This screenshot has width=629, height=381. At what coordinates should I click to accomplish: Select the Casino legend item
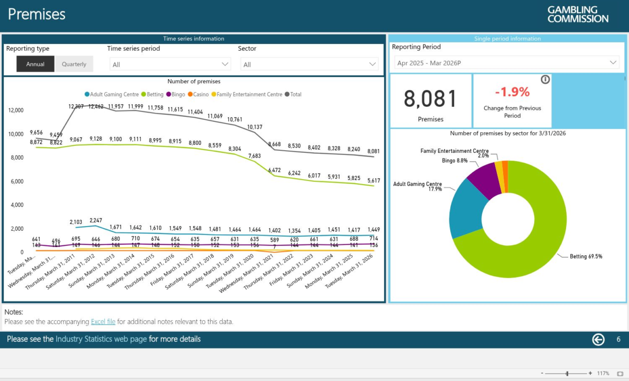[x=199, y=95]
